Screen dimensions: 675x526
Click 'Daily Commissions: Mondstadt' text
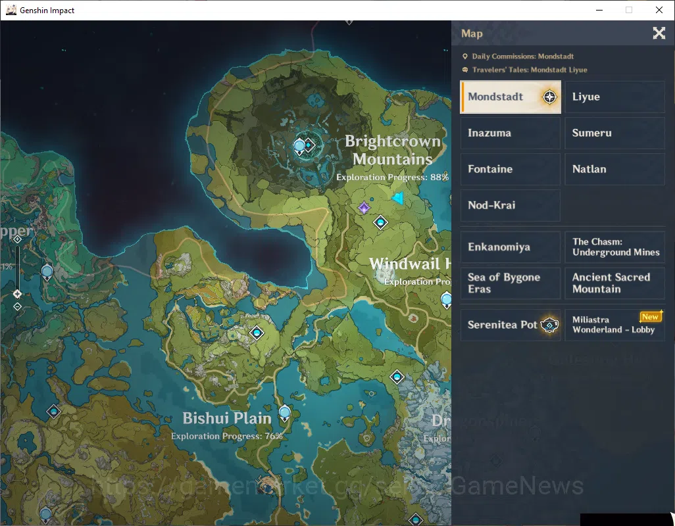pyautogui.click(x=522, y=57)
